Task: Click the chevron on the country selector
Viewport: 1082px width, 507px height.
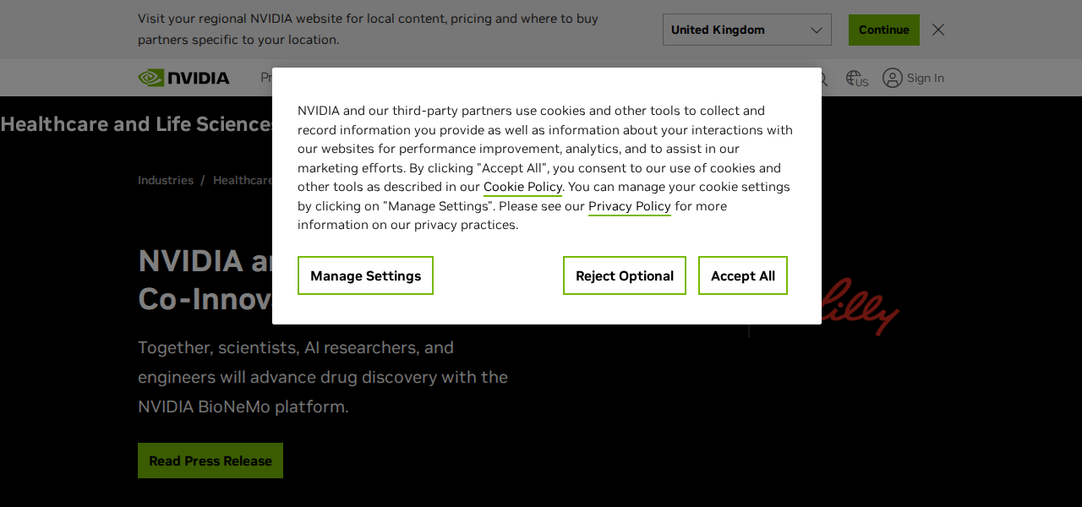Action: 817,30
